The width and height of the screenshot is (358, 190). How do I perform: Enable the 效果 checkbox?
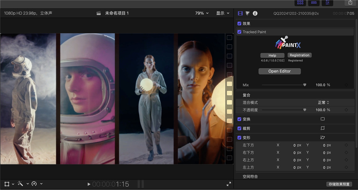tap(239, 23)
